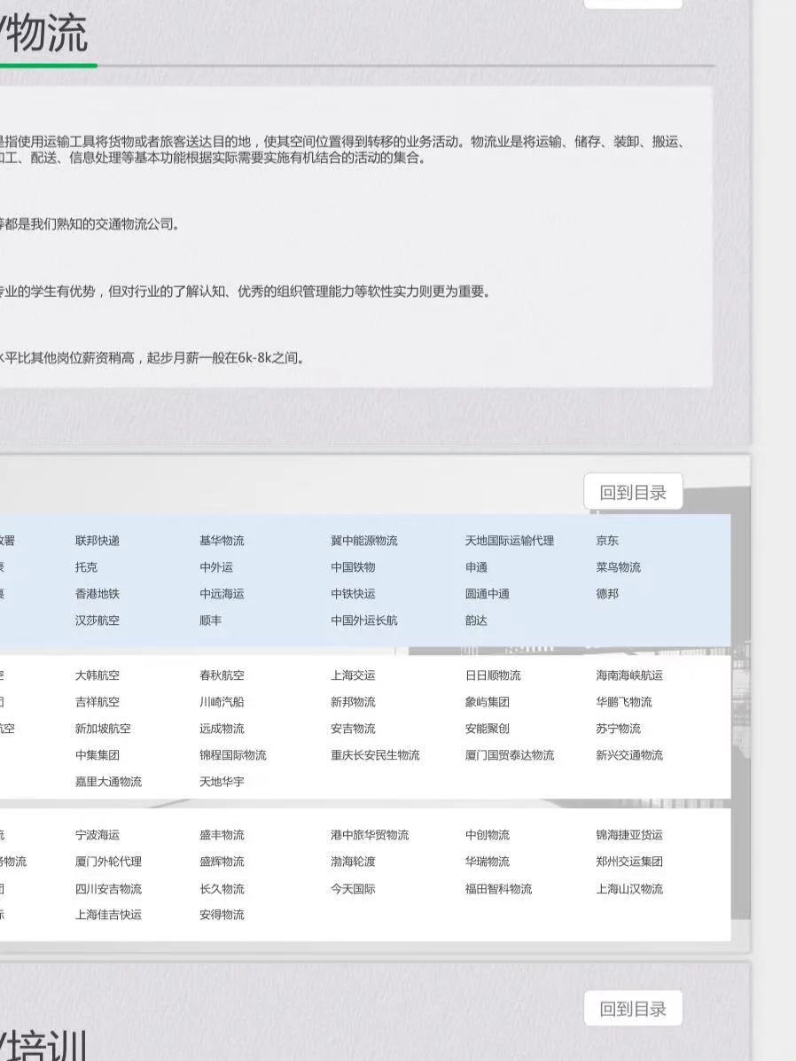Open 象屿集团

pyautogui.click(x=488, y=702)
